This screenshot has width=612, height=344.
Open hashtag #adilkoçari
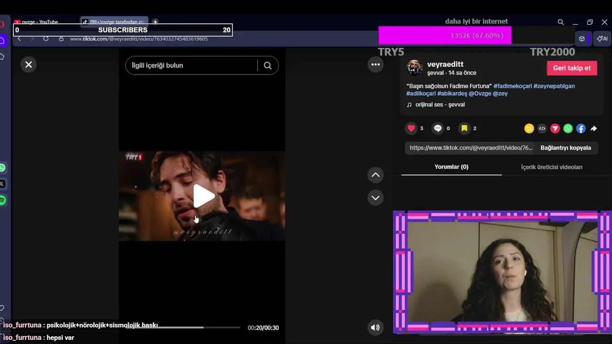pyautogui.click(x=421, y=94)
